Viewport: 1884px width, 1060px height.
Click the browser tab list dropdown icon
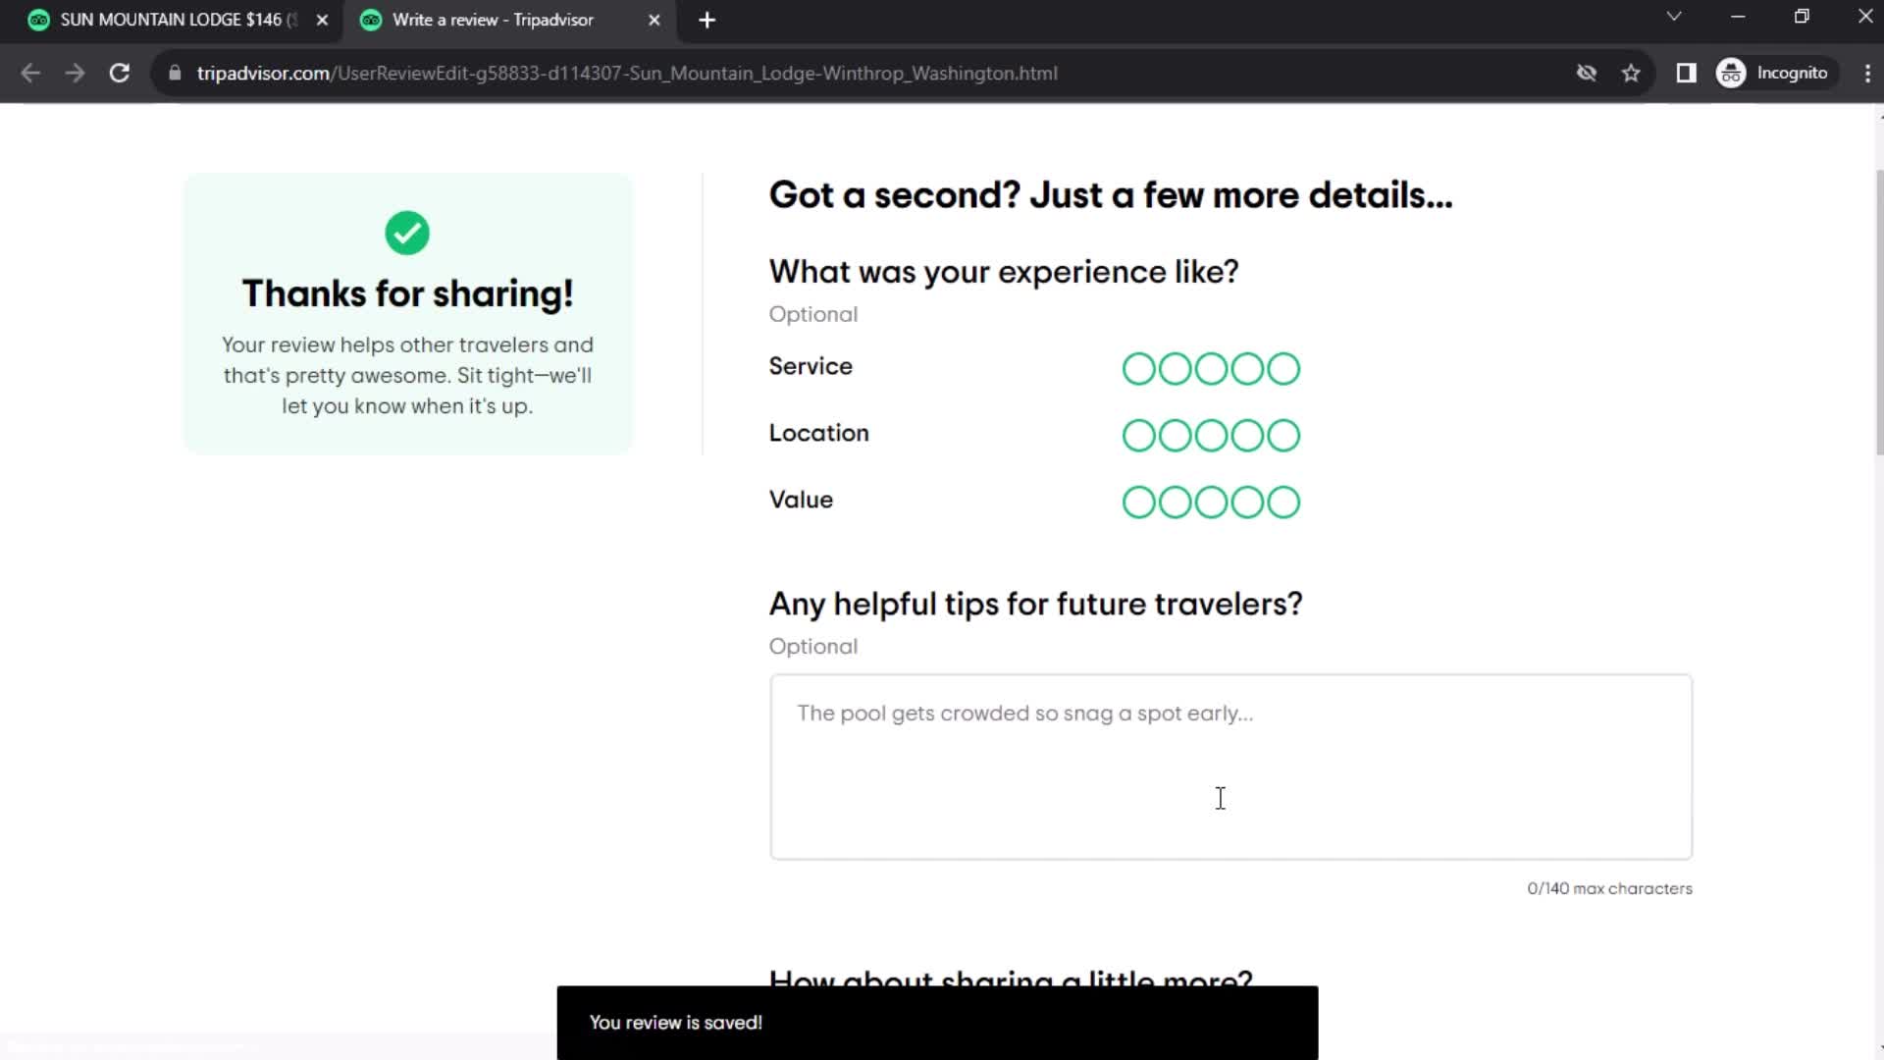pos(1673,18)
